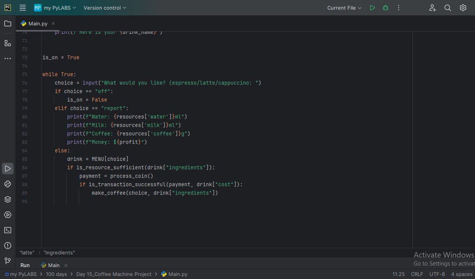Open the Problems tool window icon
Viewport: 475px width, 279px height.
[8, 245]
